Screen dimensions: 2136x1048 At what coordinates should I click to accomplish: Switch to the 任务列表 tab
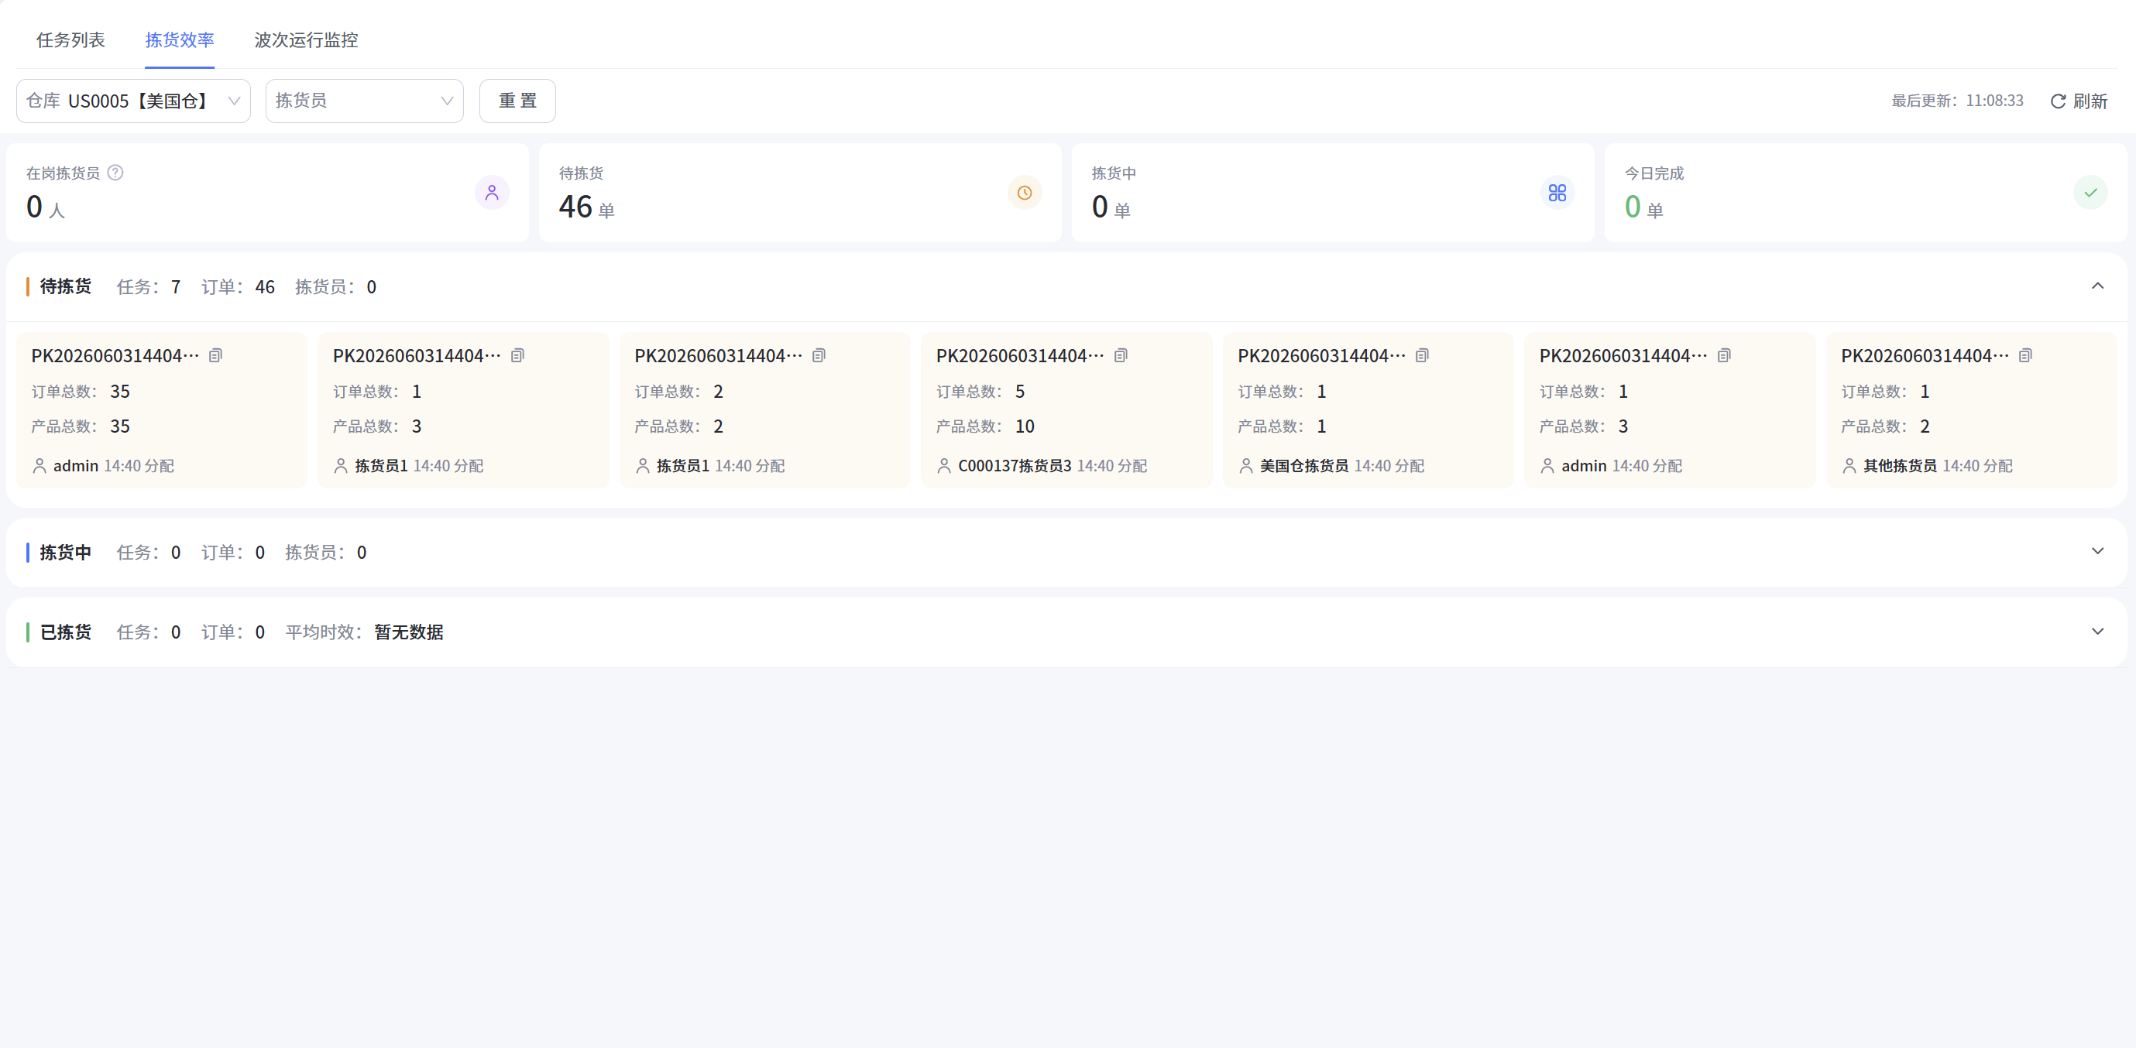(70, 39)
